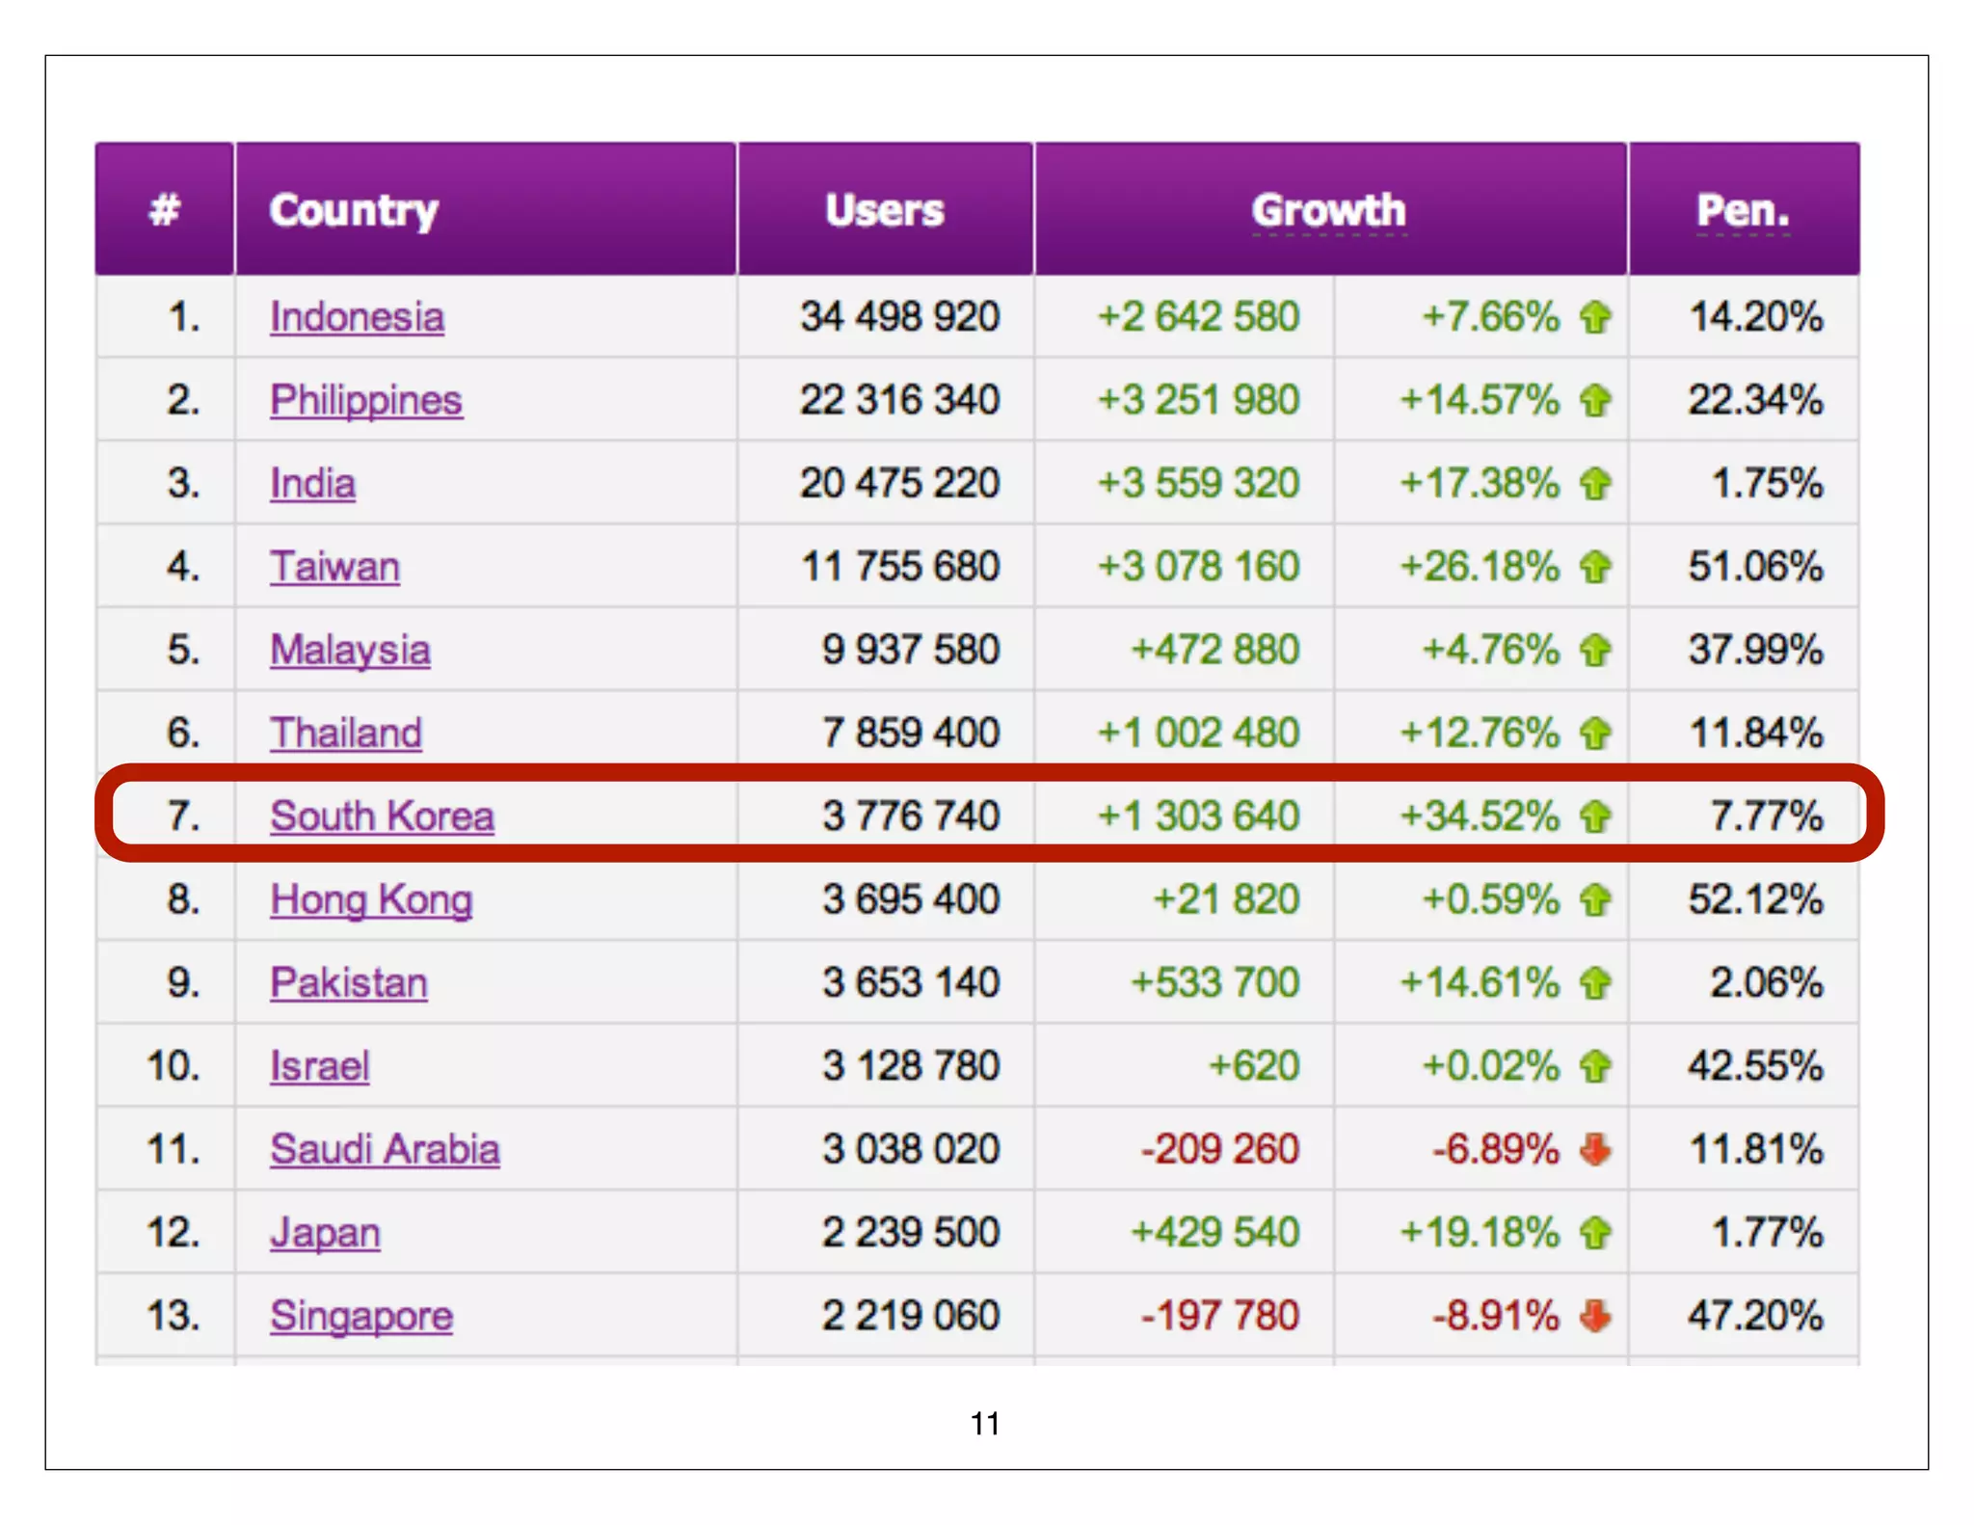Open the Philippines country link
This screenshot has width=1974, height=1525.
[x=365, y=400]
